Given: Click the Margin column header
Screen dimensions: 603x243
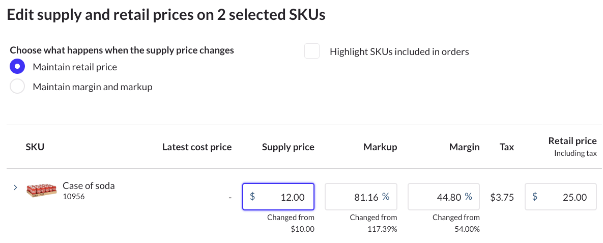Looking at the screenshot, I should [464, 147].
